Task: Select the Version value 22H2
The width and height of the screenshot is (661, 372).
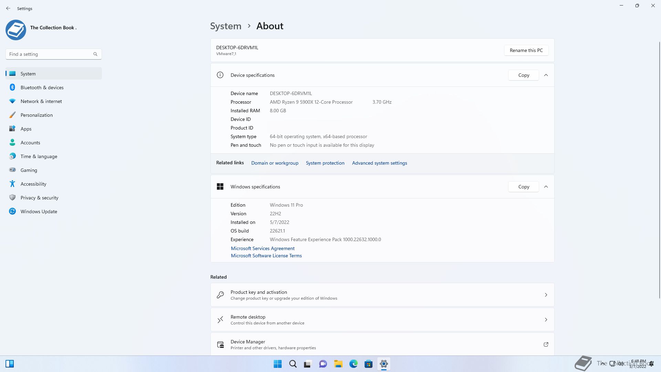Action: pos(275,214)
